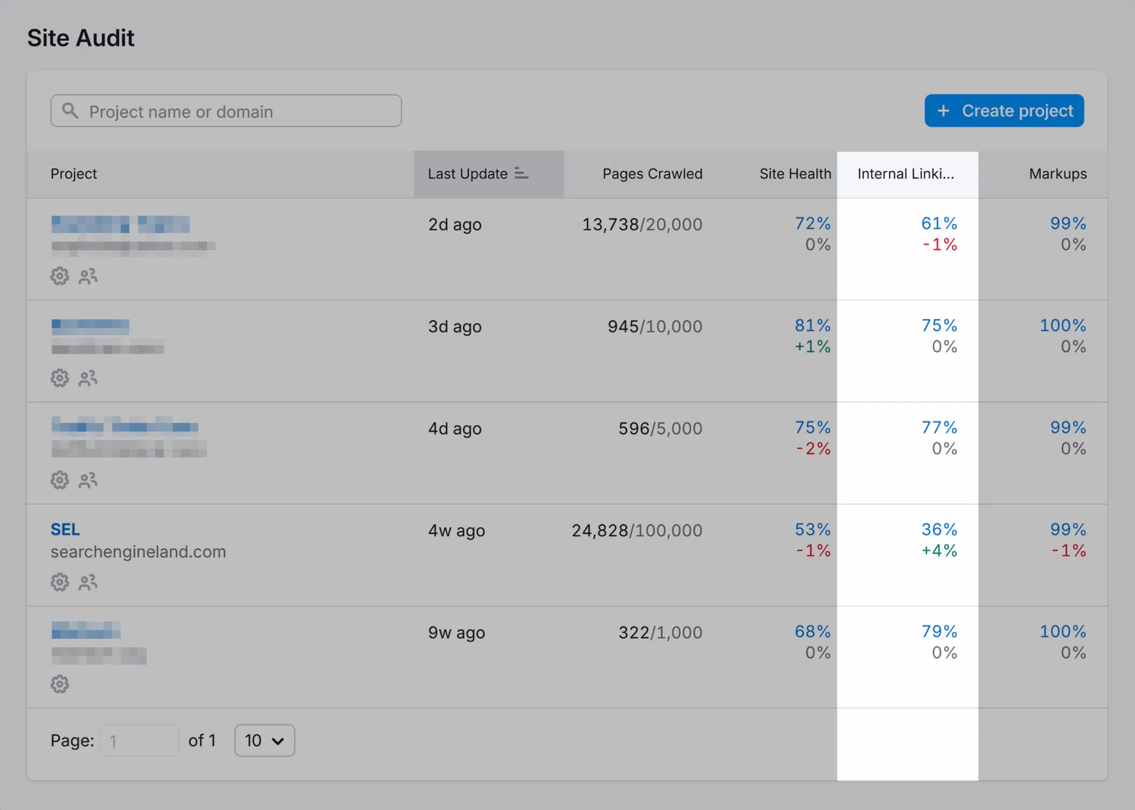Open the 75% Site Health value

812,427
